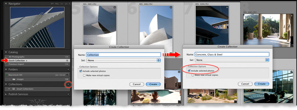The width and height of the screenshot is (297, 110).
Task: Click the keyword badge on MG_3581.CR2
Action: point(292,45)
